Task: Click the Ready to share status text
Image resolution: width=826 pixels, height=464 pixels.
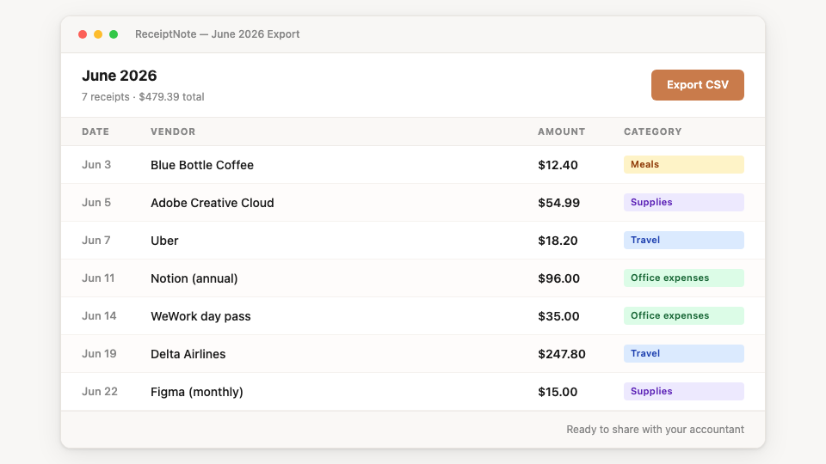Action: click(x=656, y=430)
